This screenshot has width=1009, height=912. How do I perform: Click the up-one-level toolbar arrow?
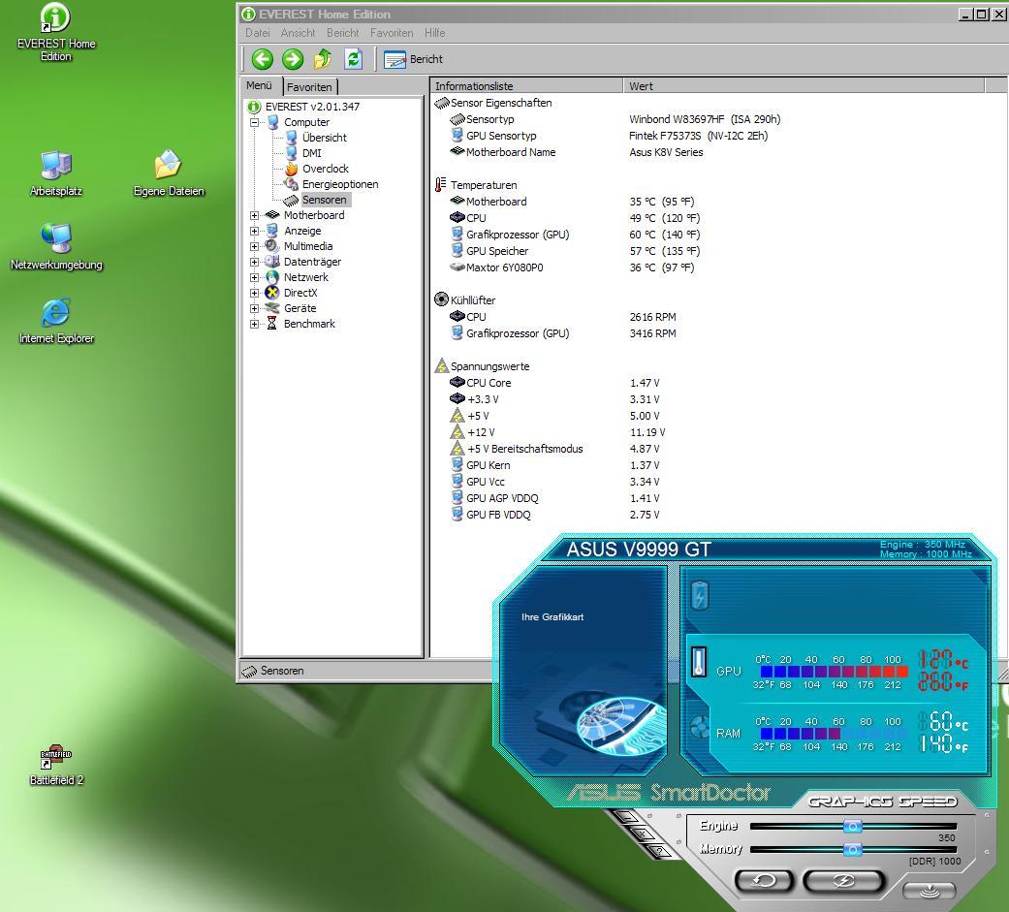click(x=323, y=59)
